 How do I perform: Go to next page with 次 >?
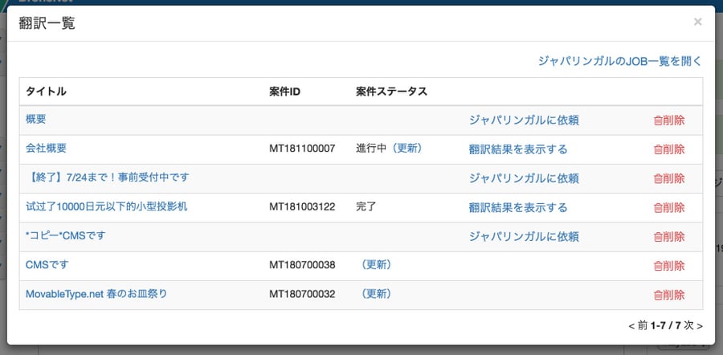[x=693, y=325]
